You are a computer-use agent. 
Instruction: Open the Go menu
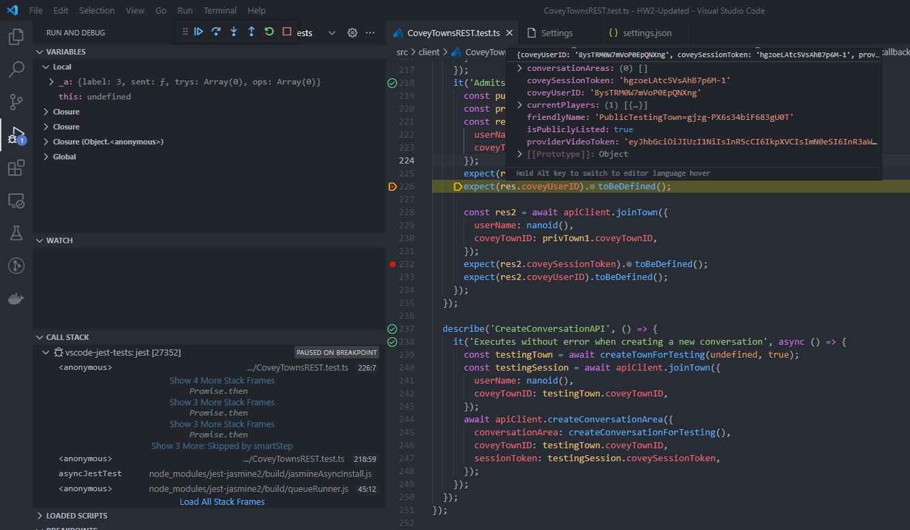[161, 10]
